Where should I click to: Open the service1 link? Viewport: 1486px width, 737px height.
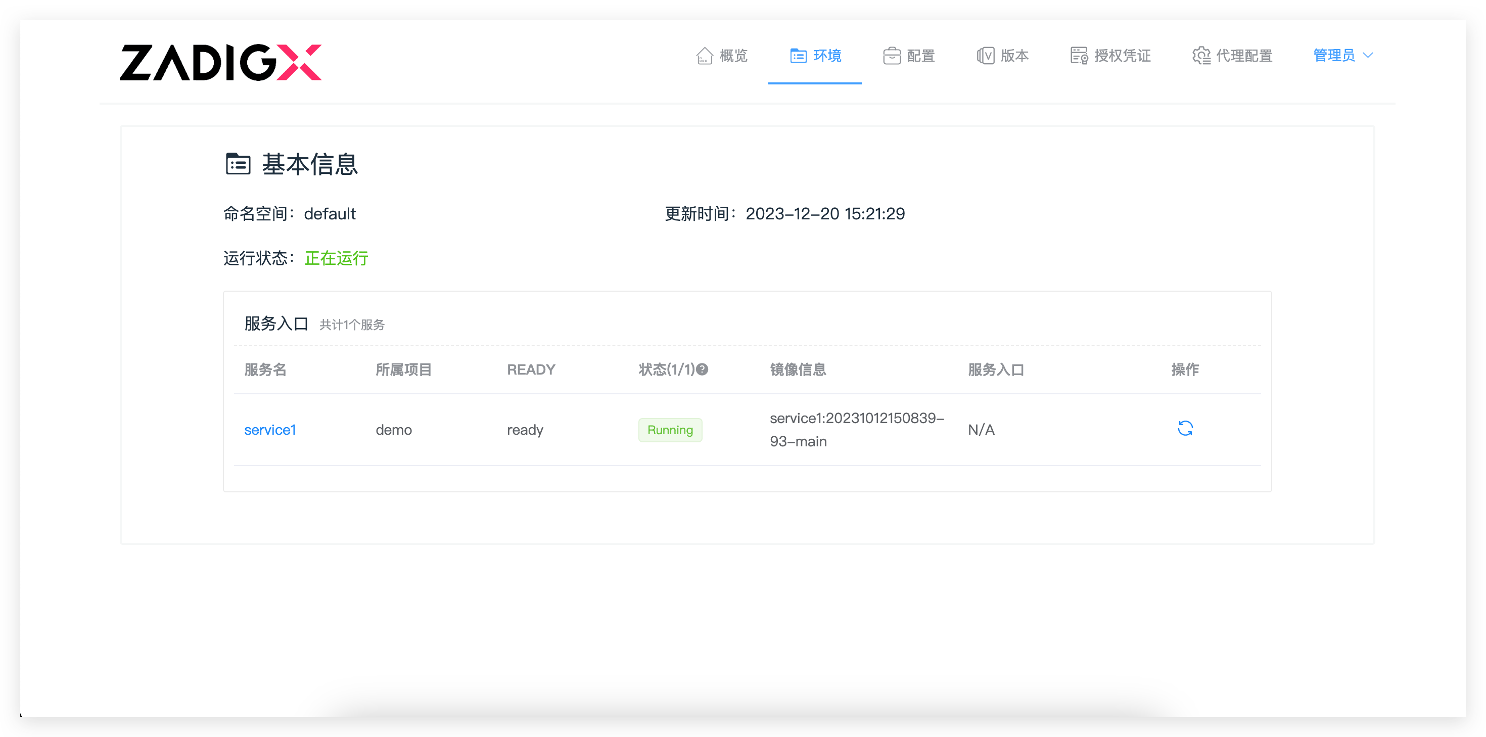point(270,430)
